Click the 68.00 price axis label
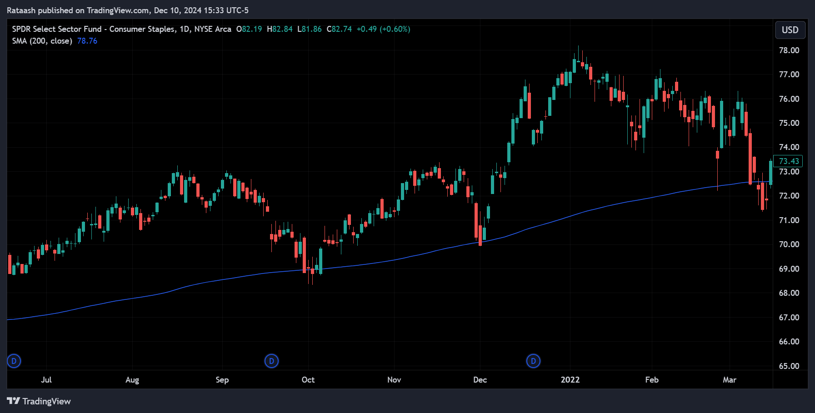The width and height of the screenshot is (815, 413). click(x=789, y=293)
